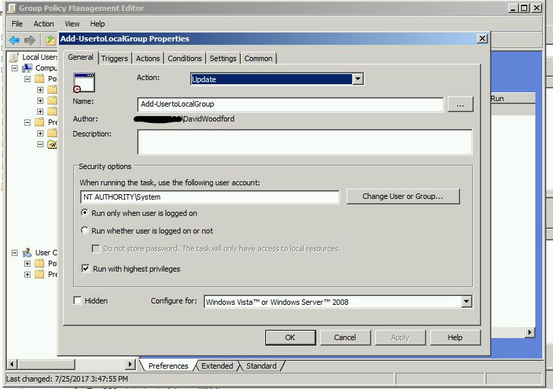Open the Action menu

(x=43, y=24)
